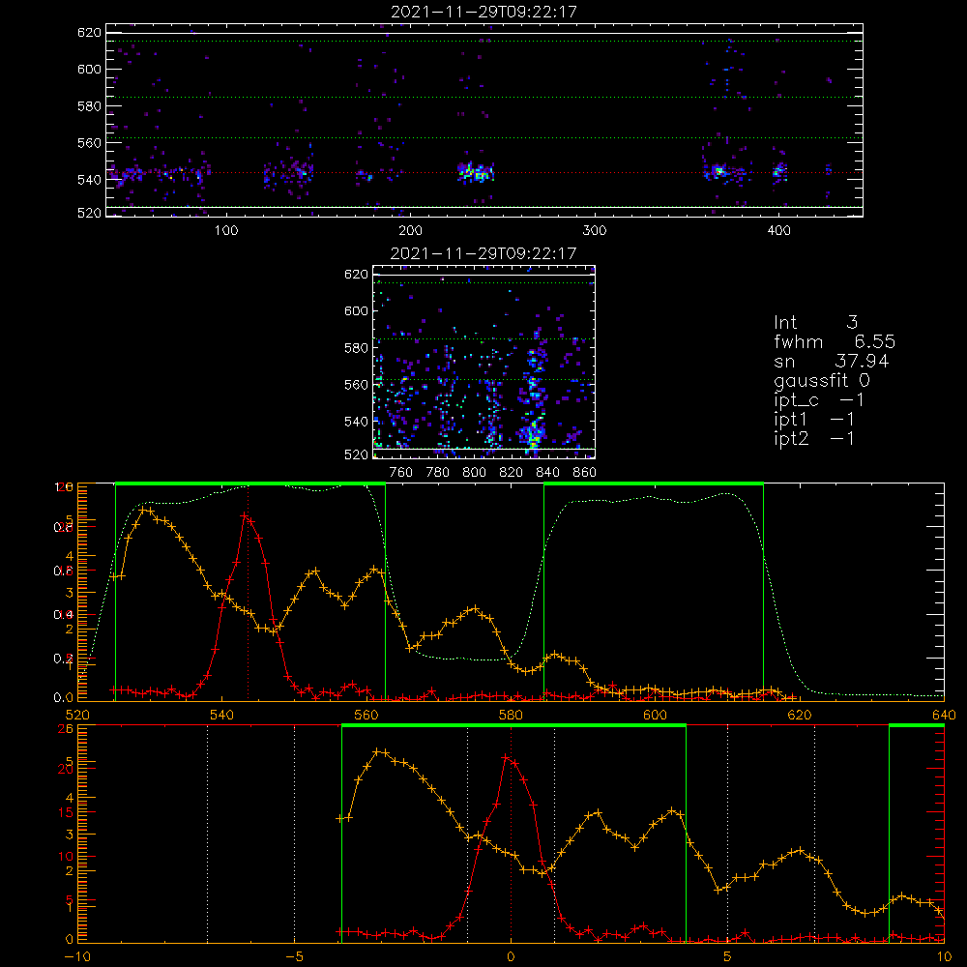Click the red Gaussian peak in the 520–640 profile plot
967x967 pixels.
[245, 515]
